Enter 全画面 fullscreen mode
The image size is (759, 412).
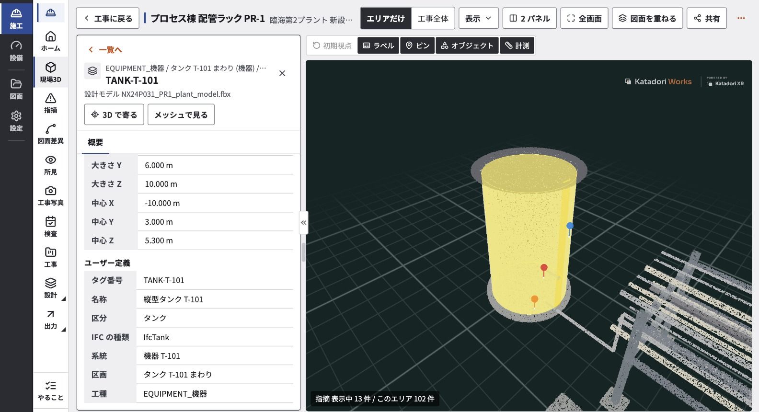(584, 18)
